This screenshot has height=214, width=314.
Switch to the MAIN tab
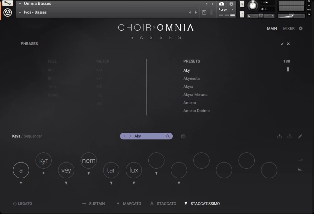272,29
